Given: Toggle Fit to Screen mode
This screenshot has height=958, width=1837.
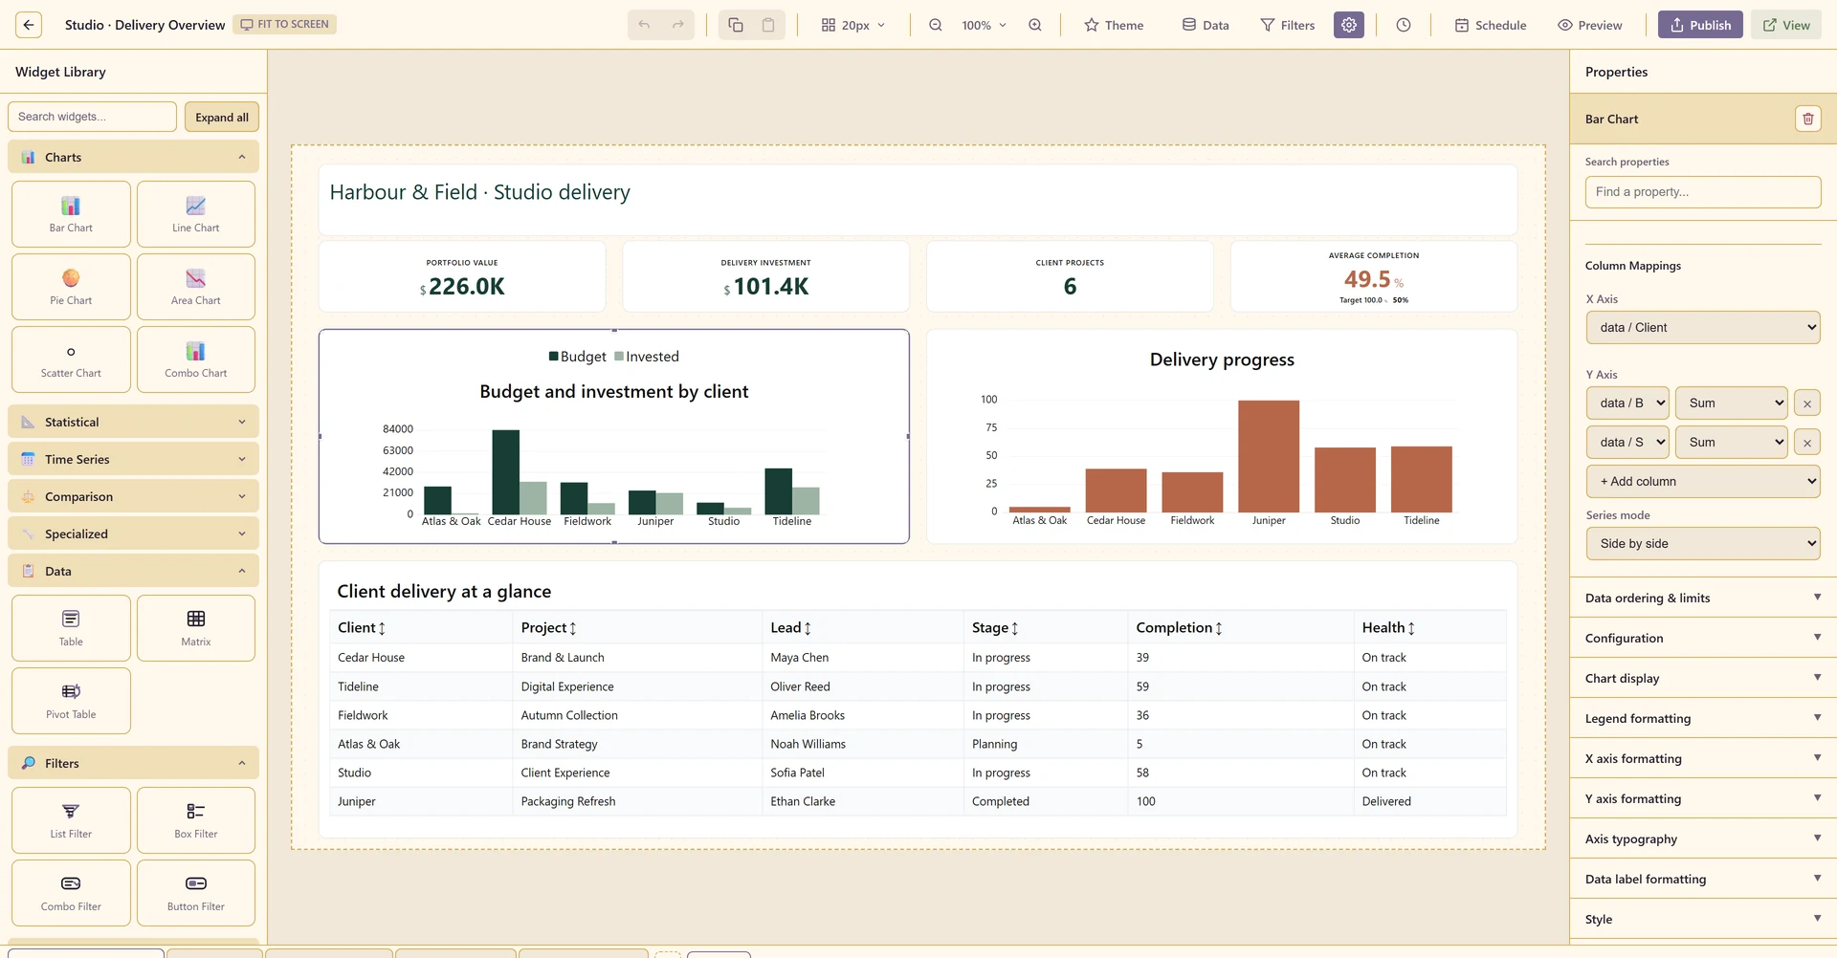Looking at the screenshot, I should click(284, 24).
